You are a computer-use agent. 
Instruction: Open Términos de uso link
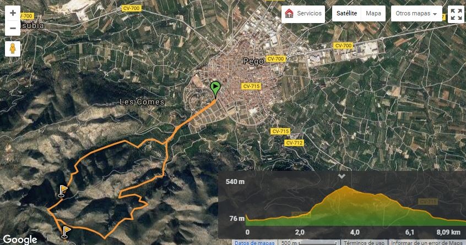(364, 243)
